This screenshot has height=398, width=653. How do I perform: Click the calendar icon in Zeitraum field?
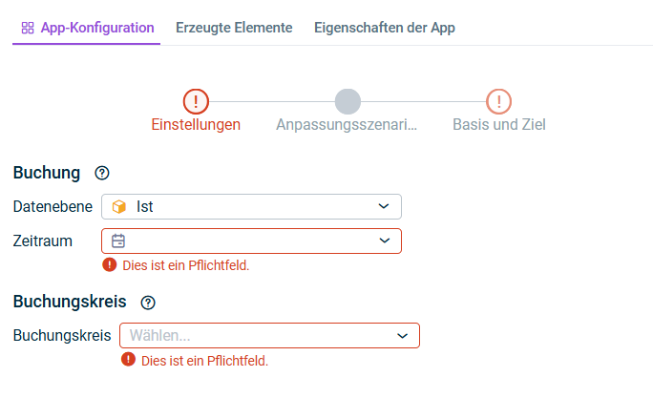(119, 241)
